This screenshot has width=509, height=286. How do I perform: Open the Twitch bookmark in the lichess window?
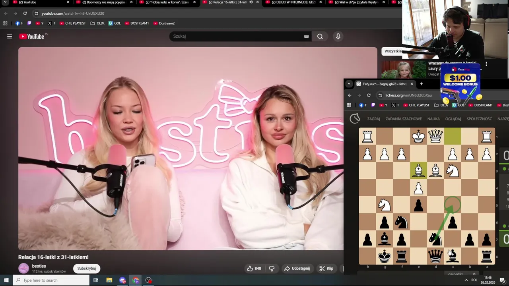pyautogui.click(x=373, y=105)
